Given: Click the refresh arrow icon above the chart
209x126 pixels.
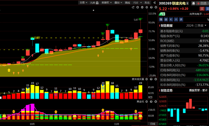Looking at the screenshot, I should 133,7.
